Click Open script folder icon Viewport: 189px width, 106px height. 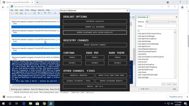pyautogui.click(x=17, y=13)
